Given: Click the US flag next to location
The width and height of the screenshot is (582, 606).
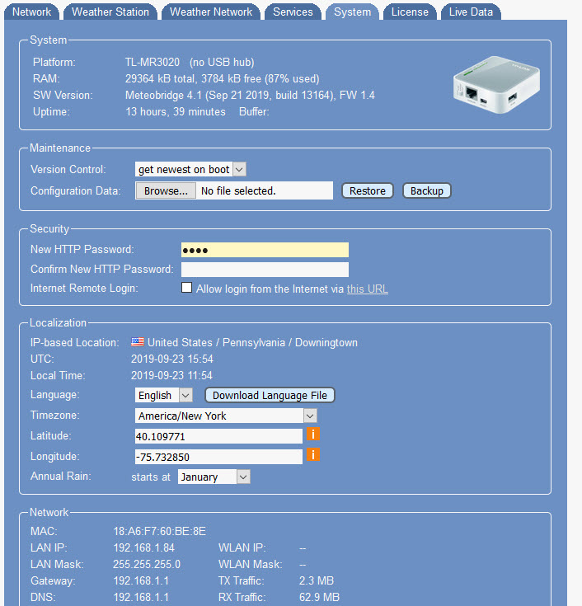Looking at the screenshot, I should click(x=138, y=342).
